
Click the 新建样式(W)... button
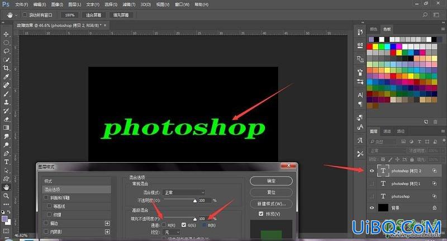(x=271, y=204)
